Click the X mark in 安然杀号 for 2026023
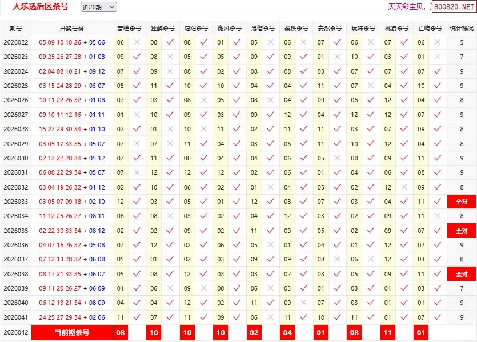This screenshot has height=342, width=477. point(337,57)
